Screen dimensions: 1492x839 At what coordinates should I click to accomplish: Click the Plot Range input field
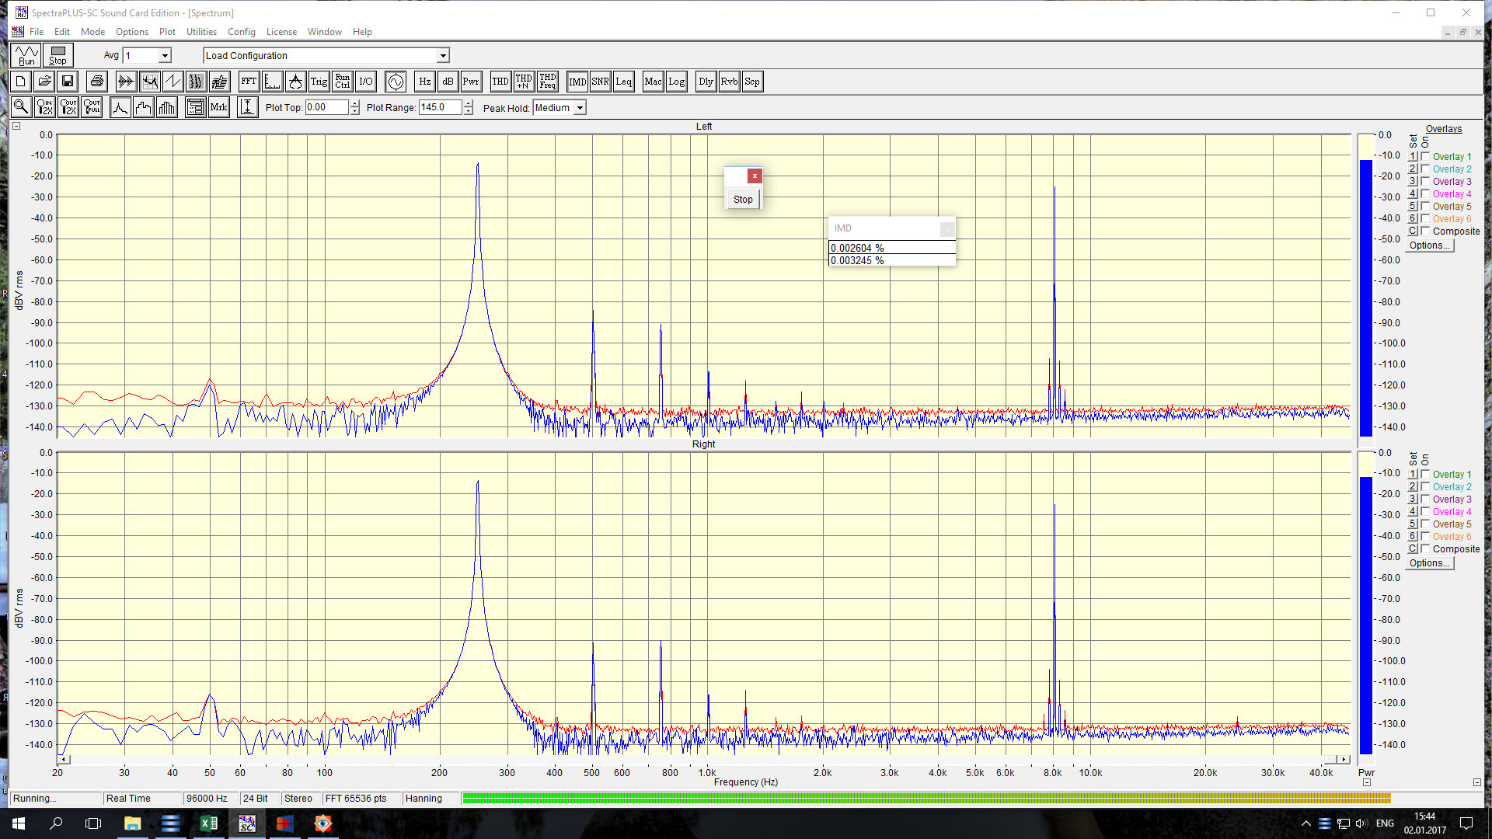(x=440, y=108)
